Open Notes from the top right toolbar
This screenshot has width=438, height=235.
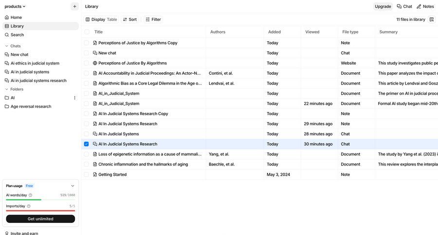425,6
